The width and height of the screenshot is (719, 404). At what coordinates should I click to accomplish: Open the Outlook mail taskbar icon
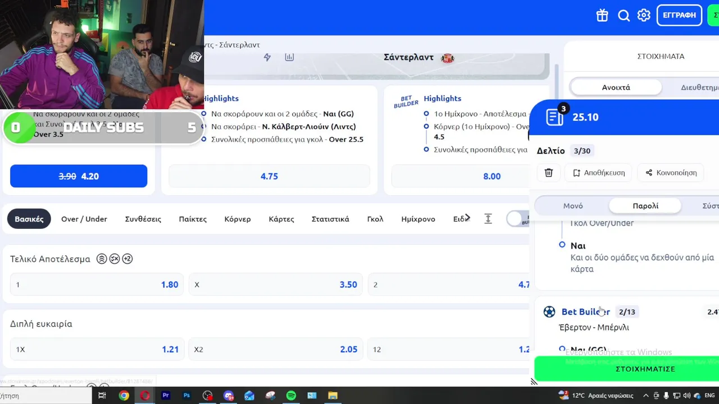click(x=249, y=396)
